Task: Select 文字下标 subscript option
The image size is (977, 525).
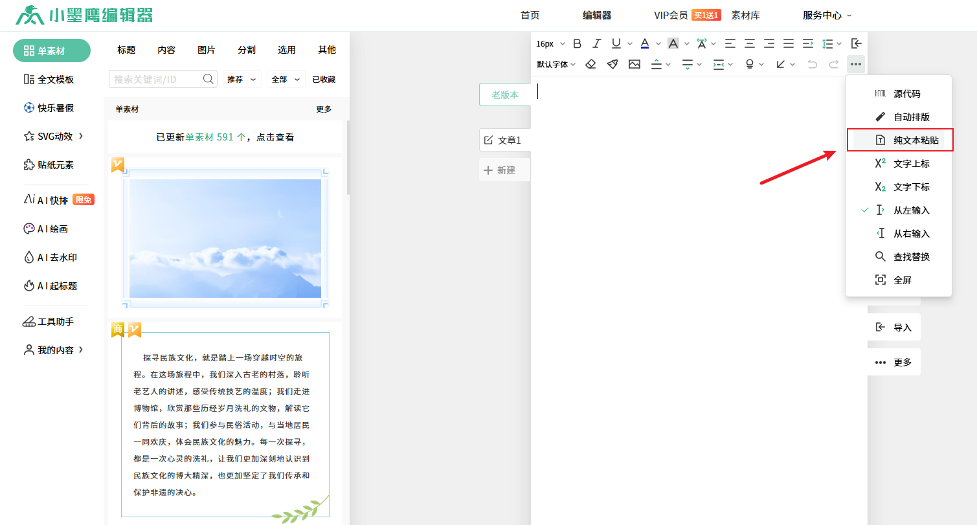Action: 899,187
